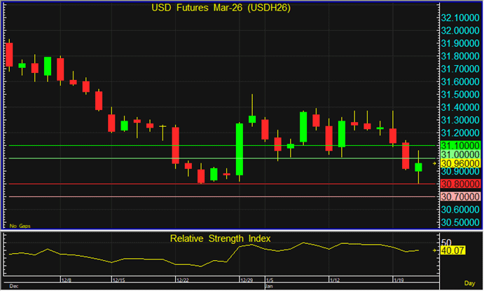
Task: Click the 32.00000 label on the price axis
Action: click(x=459, y=30)
